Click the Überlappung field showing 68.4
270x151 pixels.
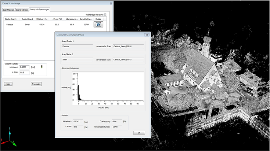tap(117, 121)
